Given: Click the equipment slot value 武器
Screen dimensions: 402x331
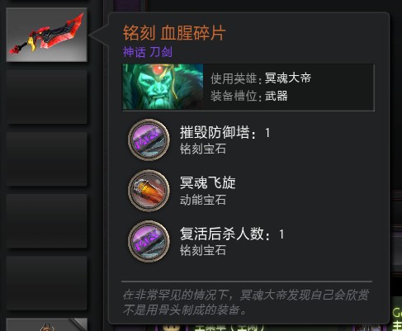Looking at the screenshot, I should 277,96.
